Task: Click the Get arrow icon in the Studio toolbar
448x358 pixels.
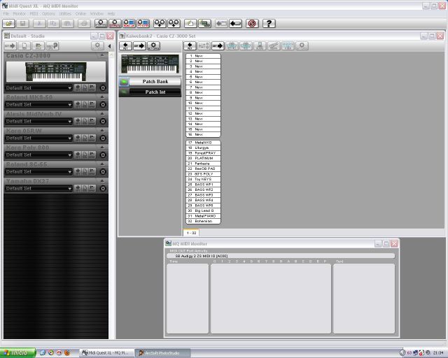Action: (10, 45)
